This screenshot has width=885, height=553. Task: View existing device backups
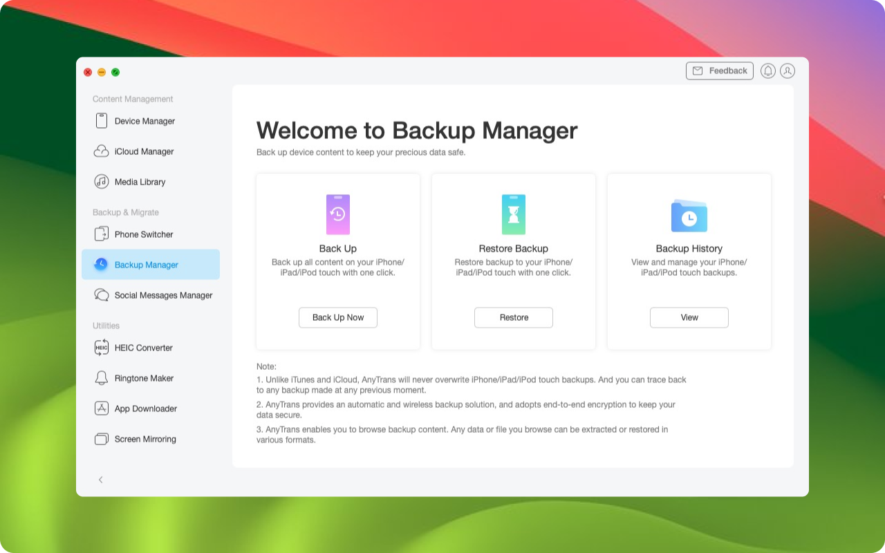(689, 317)
